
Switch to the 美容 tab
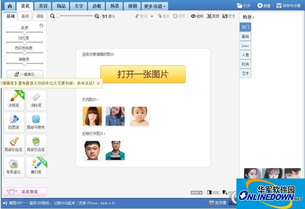pos(43,6)
